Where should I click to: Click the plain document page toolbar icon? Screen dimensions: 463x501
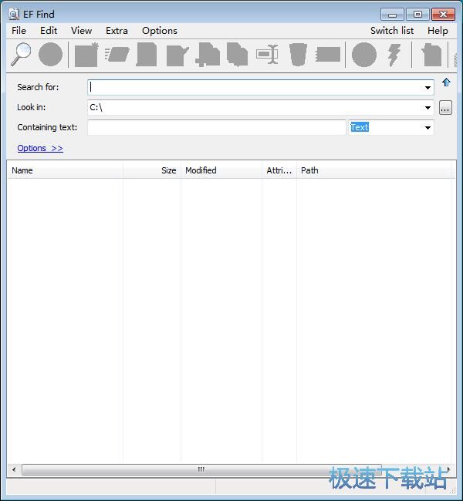(x=147, y=54)
